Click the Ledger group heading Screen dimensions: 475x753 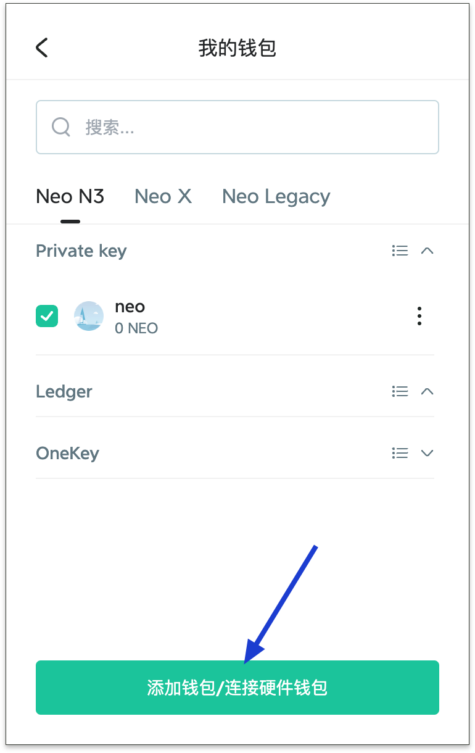coord(64,391)
